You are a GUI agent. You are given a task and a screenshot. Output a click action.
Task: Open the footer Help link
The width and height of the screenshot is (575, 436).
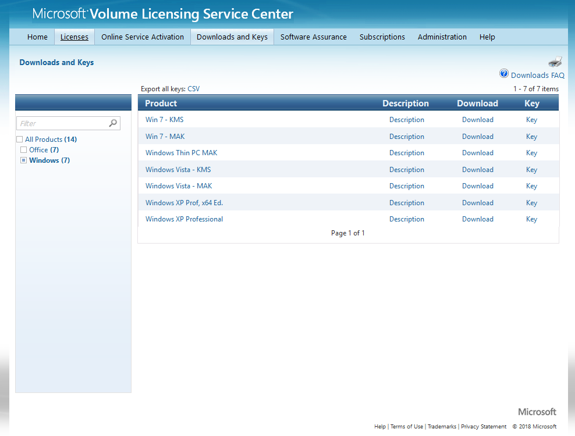(380, 427)
